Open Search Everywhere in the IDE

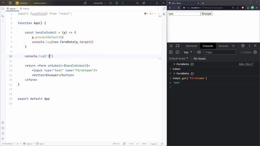click(137, 3)
